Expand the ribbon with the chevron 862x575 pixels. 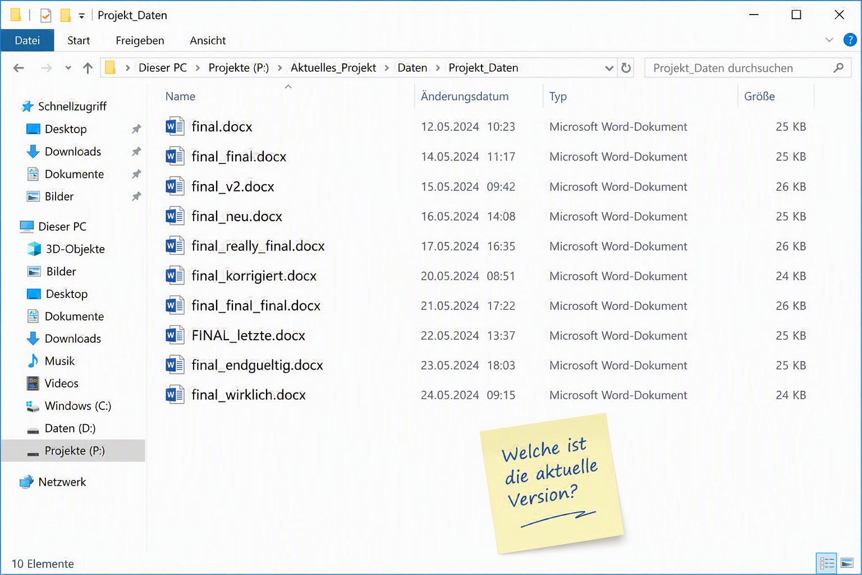pos(829,40)
